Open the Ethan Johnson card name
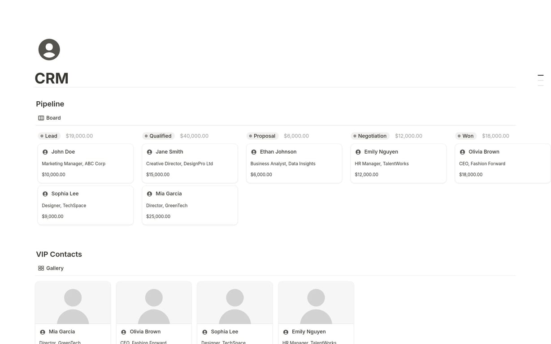The image size is (551, 344). 278,152
